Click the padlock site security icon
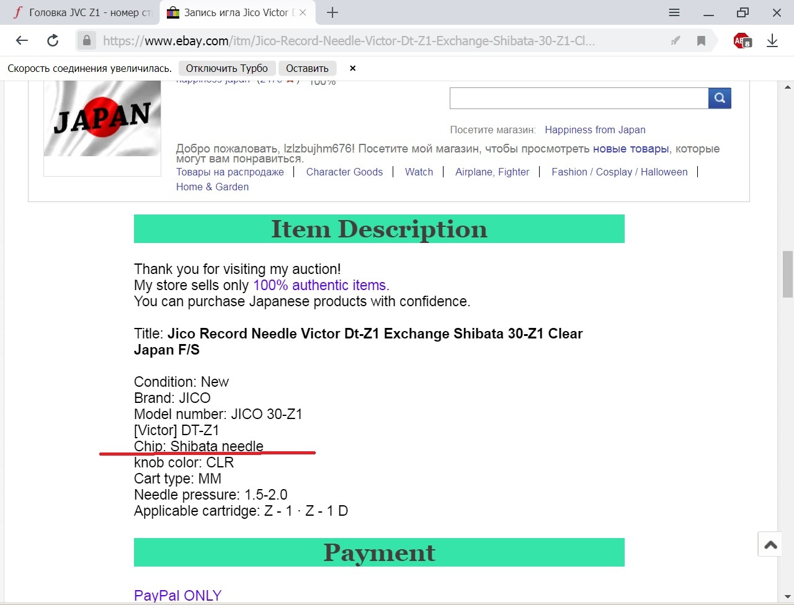Screen dimensions: 794x605 (87, 41)
